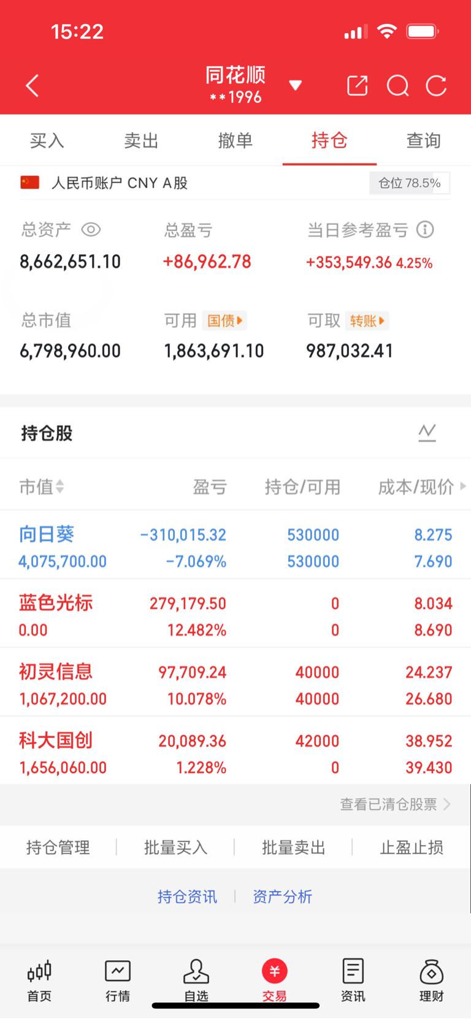The height and width of the screenshot is (1019, 471).
Task: Expand columns arrow after 成本/现价
Action: click(463, 487)
